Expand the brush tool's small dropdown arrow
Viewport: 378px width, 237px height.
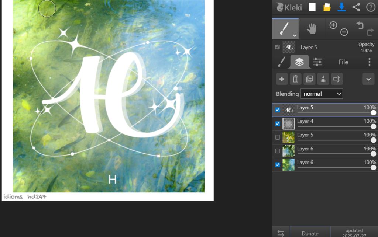coord(295,36)
